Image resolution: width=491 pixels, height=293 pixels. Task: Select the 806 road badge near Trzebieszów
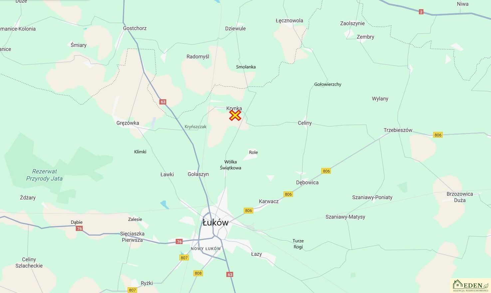[x=438, y=135]
